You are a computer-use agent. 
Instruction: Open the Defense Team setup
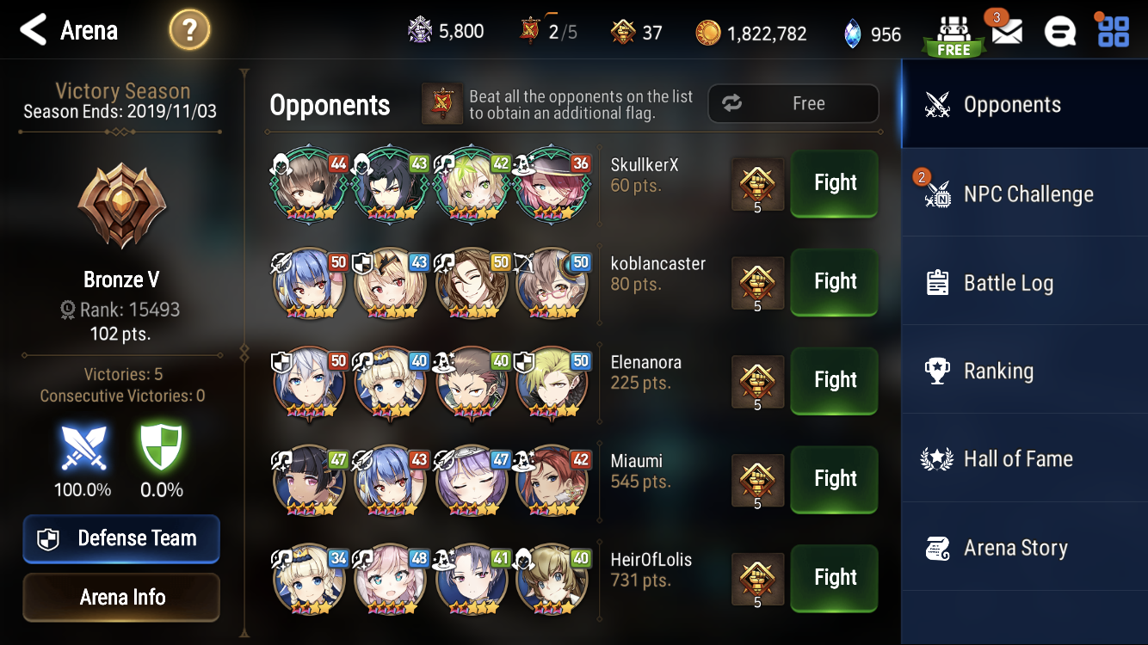coord(121,538)
